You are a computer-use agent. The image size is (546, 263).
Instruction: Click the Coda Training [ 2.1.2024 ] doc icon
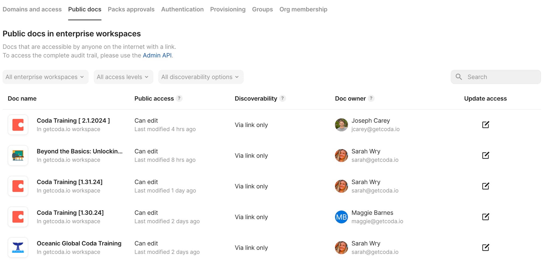18,125
